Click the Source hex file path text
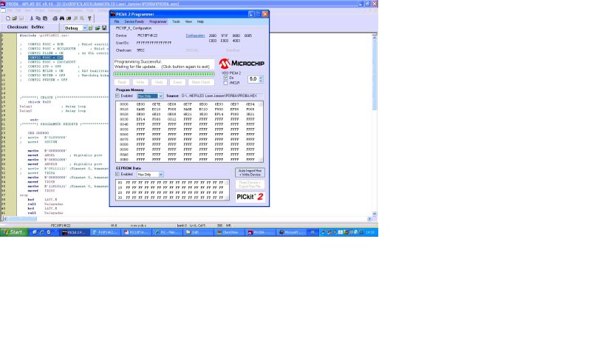This screenshot has width=591, height=355. [219, 96]
